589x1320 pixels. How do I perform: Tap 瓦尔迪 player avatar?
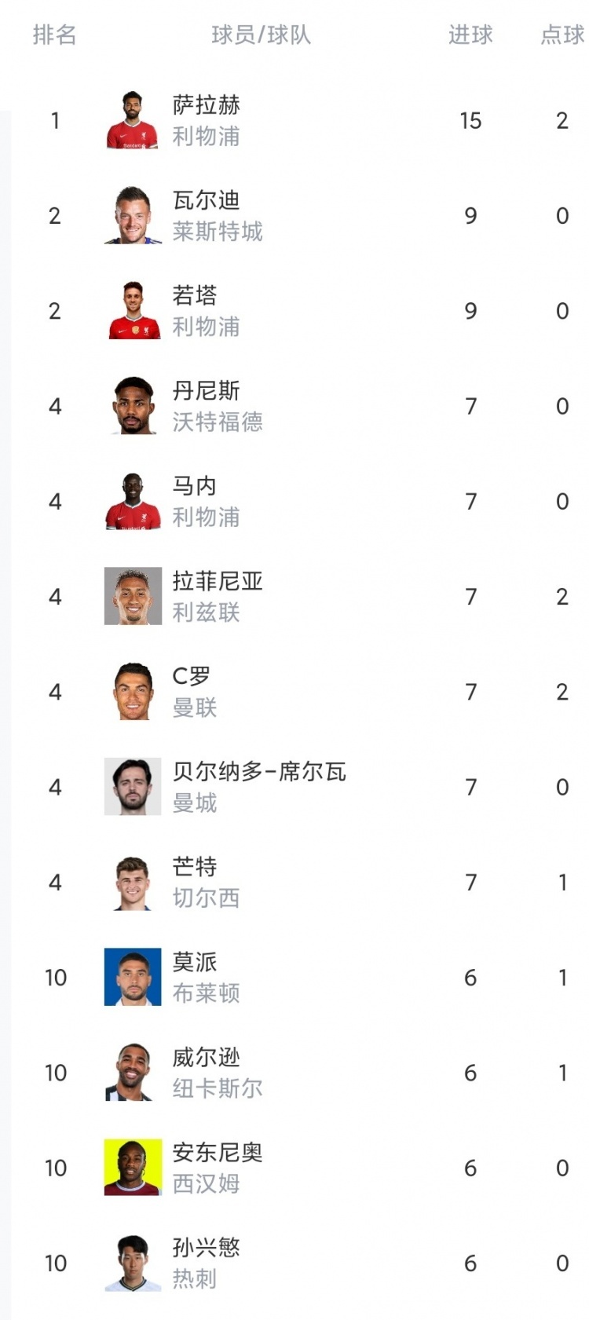click(x=133, y=215)
